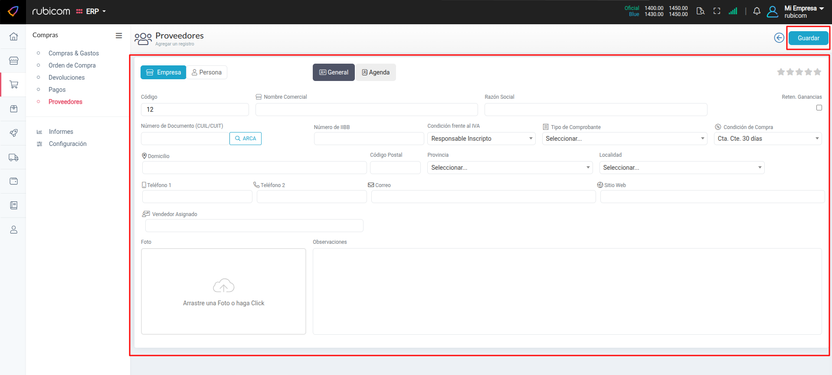
Task: Enable the Reten. Ganancias checkbox
Action: 819,108
